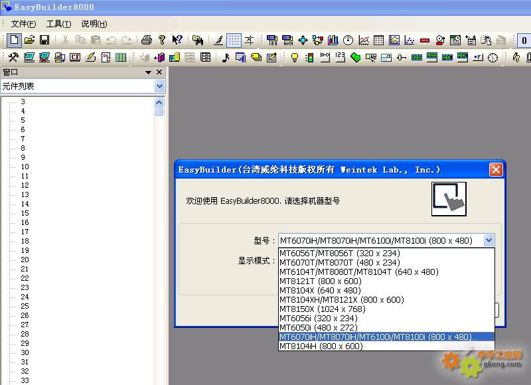Add a slider object from toolbar

(402, 58)
